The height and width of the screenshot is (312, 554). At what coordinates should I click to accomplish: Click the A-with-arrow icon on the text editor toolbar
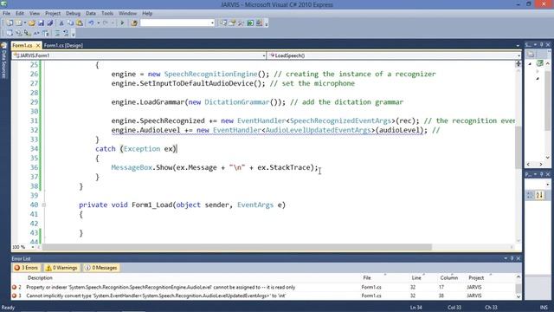point(36,33)
